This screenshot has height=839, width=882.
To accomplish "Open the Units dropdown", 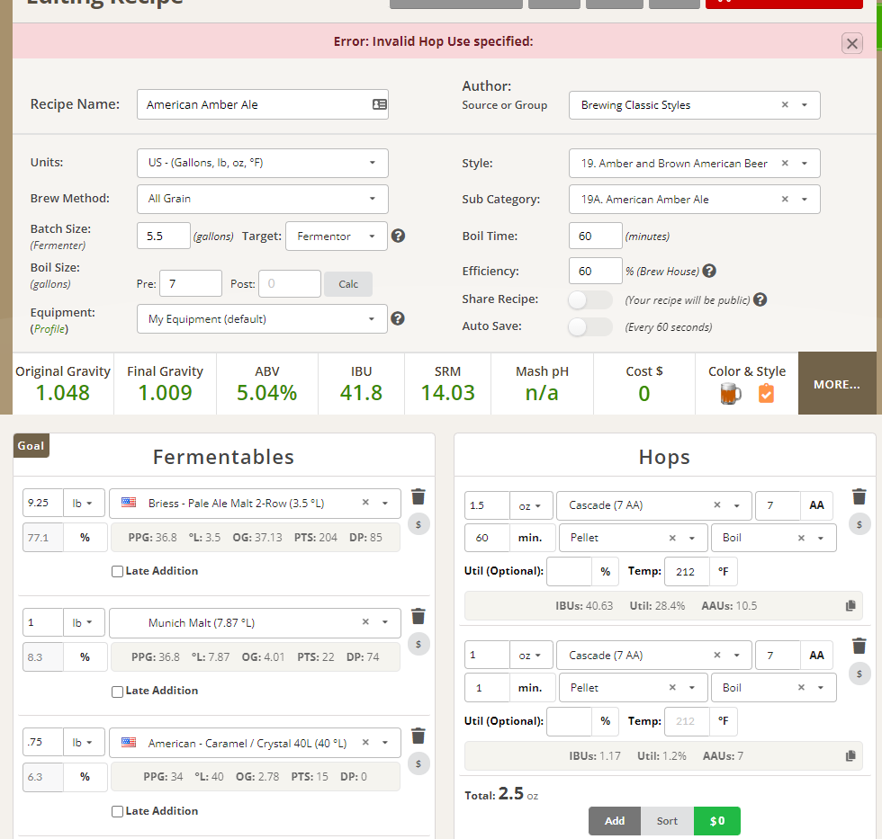I will click(x=262, y=163).
